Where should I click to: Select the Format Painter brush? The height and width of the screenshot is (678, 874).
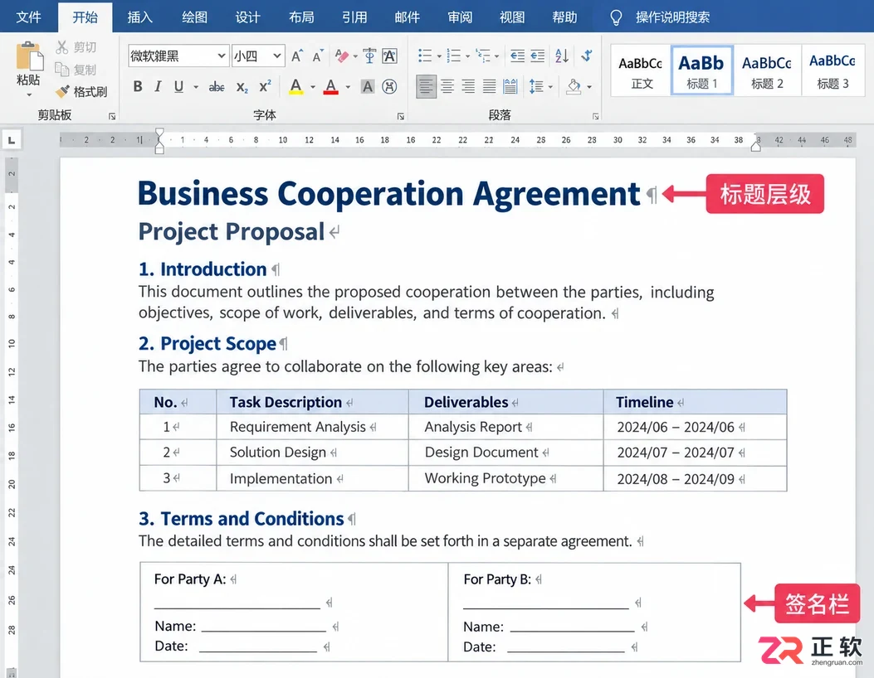click(x=81, y=91)
